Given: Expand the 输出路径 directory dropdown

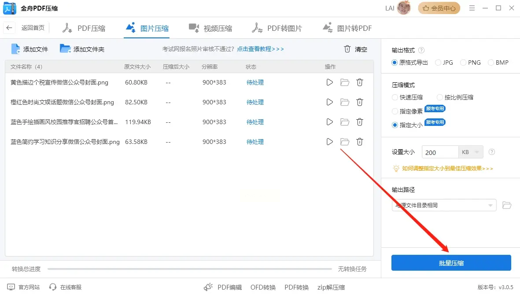Looking at the screenshot, I should [490, 206].
